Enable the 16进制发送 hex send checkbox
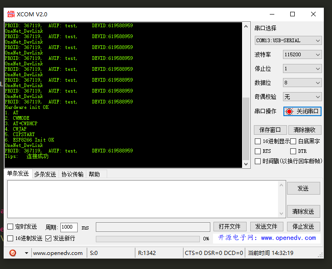 click(x=10, y=239)
